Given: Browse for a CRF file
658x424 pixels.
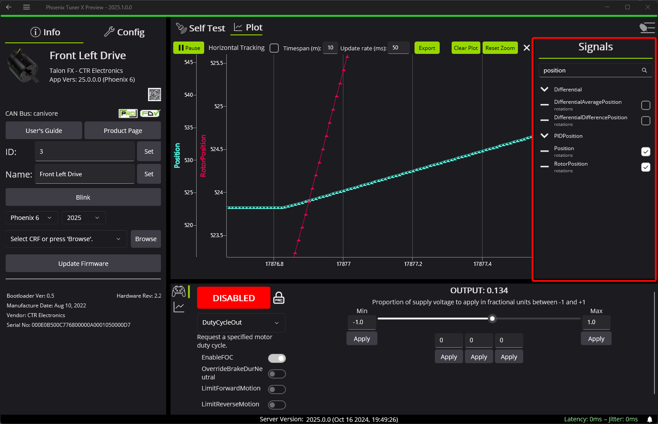Looking at the screenshot, I should (146, 239).
